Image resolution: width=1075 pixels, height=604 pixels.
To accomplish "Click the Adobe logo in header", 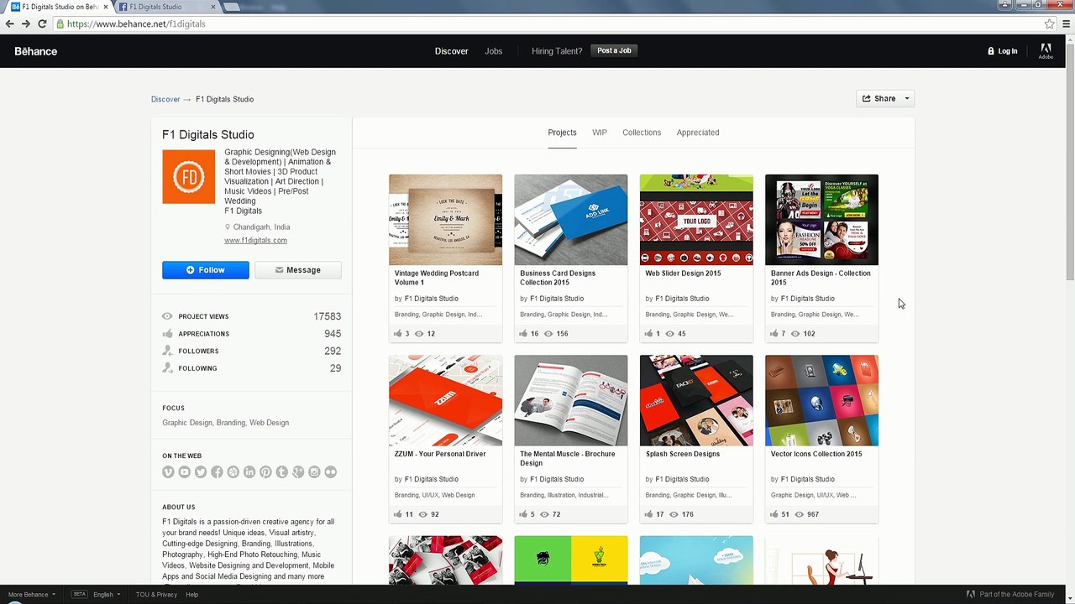I will point(1046,51).
